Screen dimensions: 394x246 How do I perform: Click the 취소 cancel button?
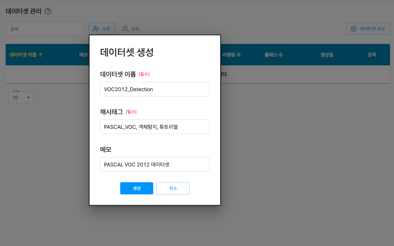(x=173, y=188)
